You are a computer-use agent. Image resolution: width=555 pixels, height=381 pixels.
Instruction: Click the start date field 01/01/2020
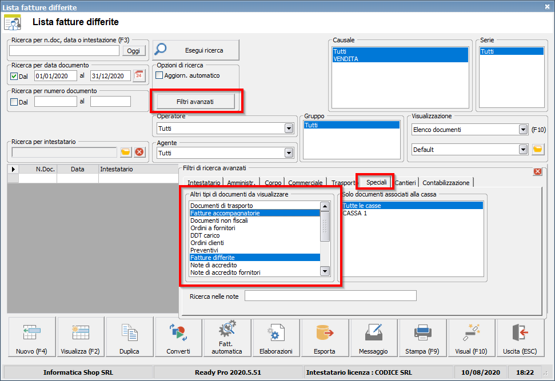55,76
